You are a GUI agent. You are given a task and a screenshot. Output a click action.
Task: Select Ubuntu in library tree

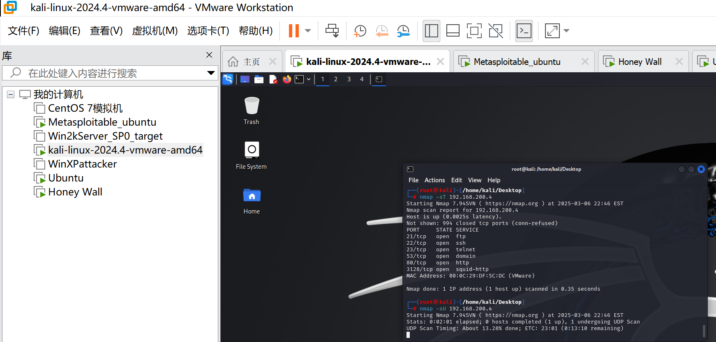(x=66, y=178)
